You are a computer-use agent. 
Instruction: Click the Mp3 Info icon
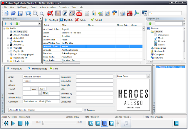(x=61, y=20)
